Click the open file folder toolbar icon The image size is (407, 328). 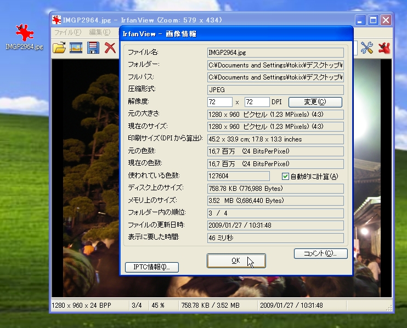[59, 48]
